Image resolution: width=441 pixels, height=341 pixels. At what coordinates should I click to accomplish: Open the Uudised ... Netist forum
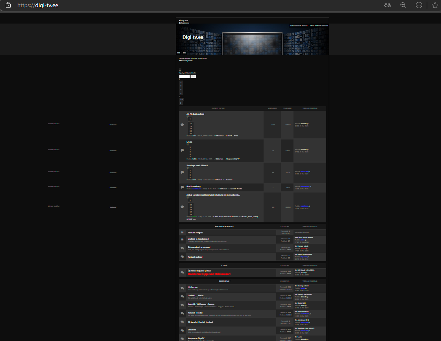click(x=196, y=295)
